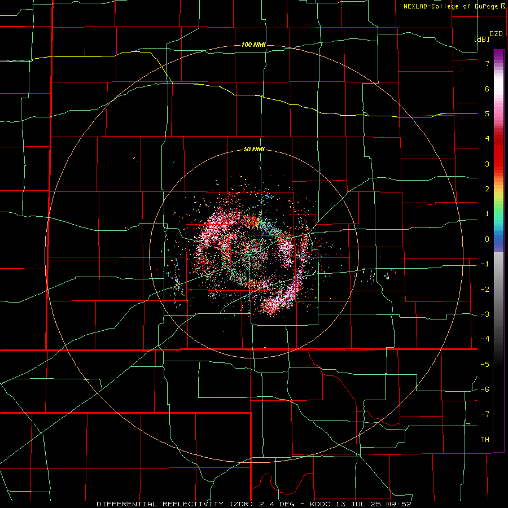Click the -6 value on the scale
This screenshot has width=508, height=508.
point(485,389)
